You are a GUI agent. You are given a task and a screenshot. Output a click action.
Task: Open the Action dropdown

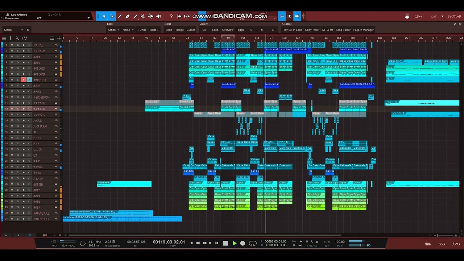point(113,30)
